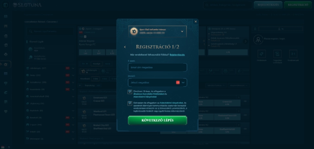Screen dimensions: 314x149
Task: Open the Alapértelmezett sorting dropdown
Action: coord(239,85)
